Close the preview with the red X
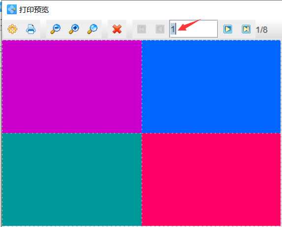The height and width of the screenshot is (227, 282). pos(117,29)
